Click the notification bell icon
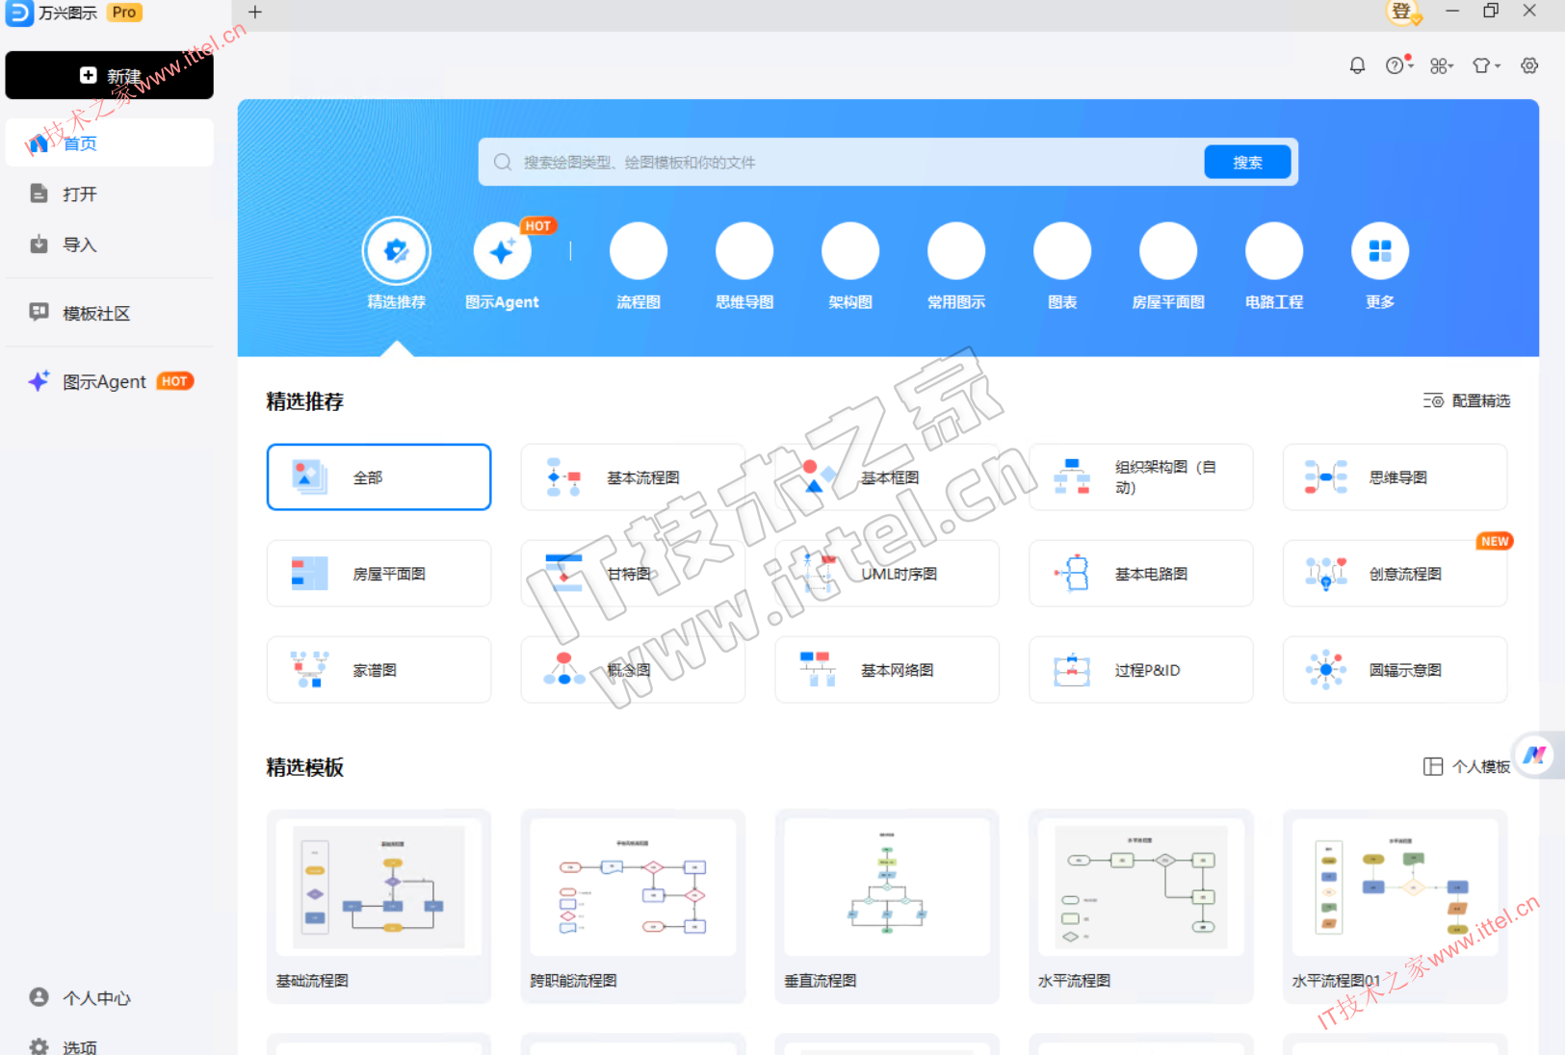Viewport: 1565px width, 1055px height. 1357,65
